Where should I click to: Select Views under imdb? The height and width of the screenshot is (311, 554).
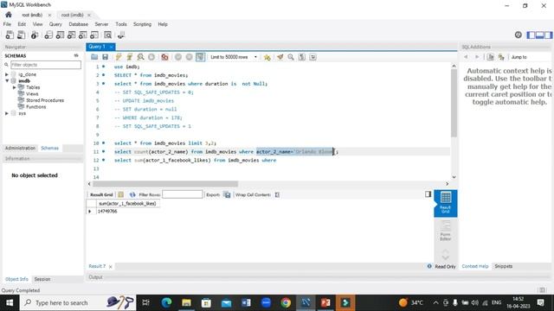pyautogui.click(x=32, y=94)
